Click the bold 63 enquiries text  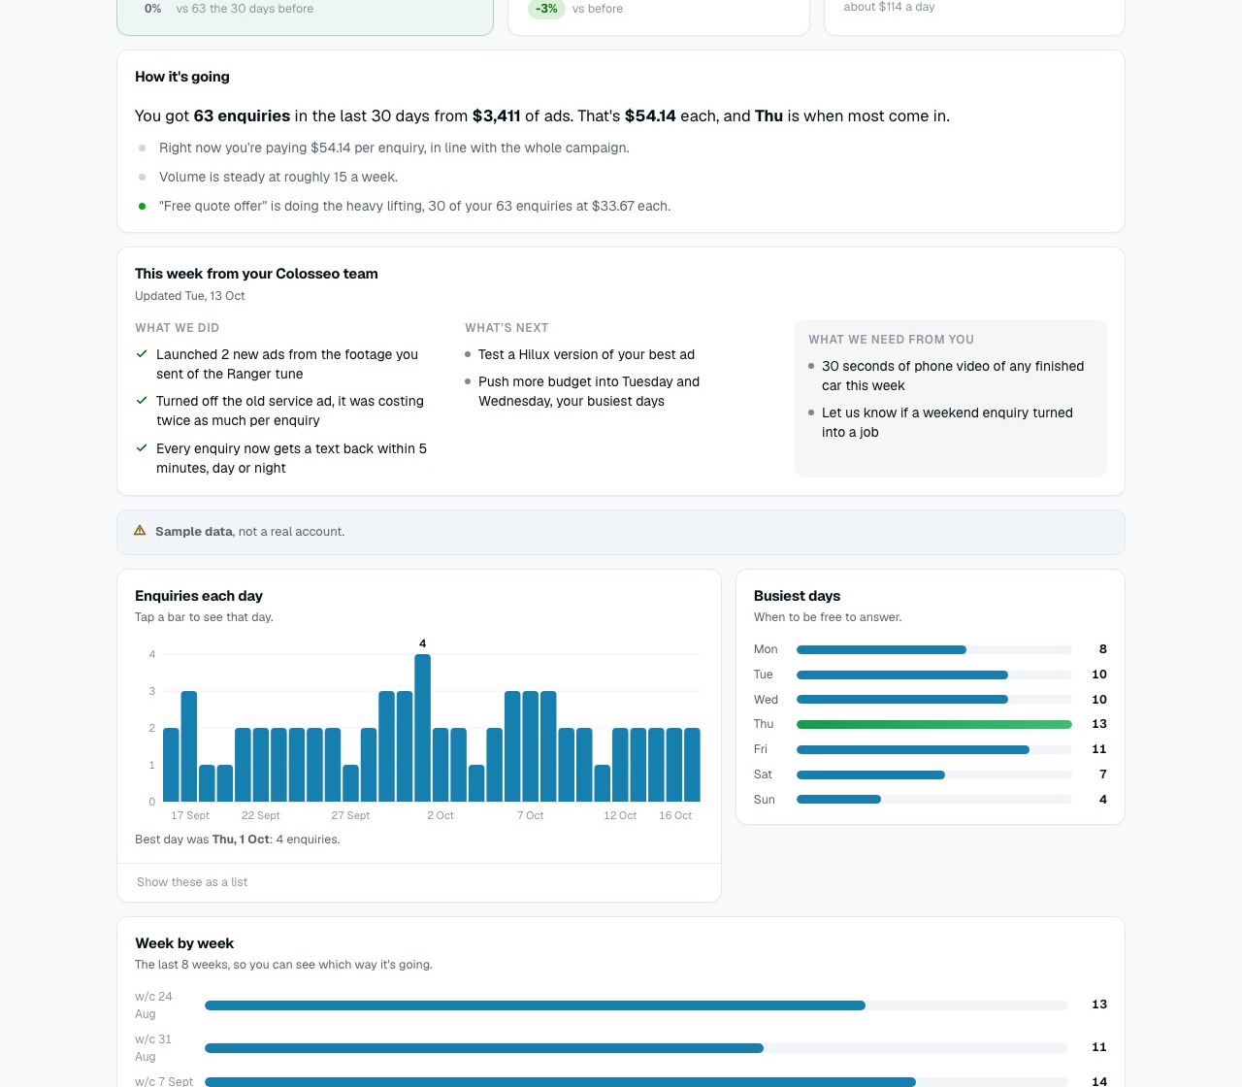(242, 115)
